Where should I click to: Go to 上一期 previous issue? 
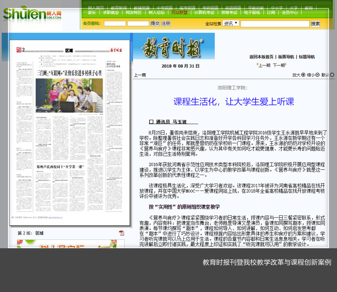point(264,65)
